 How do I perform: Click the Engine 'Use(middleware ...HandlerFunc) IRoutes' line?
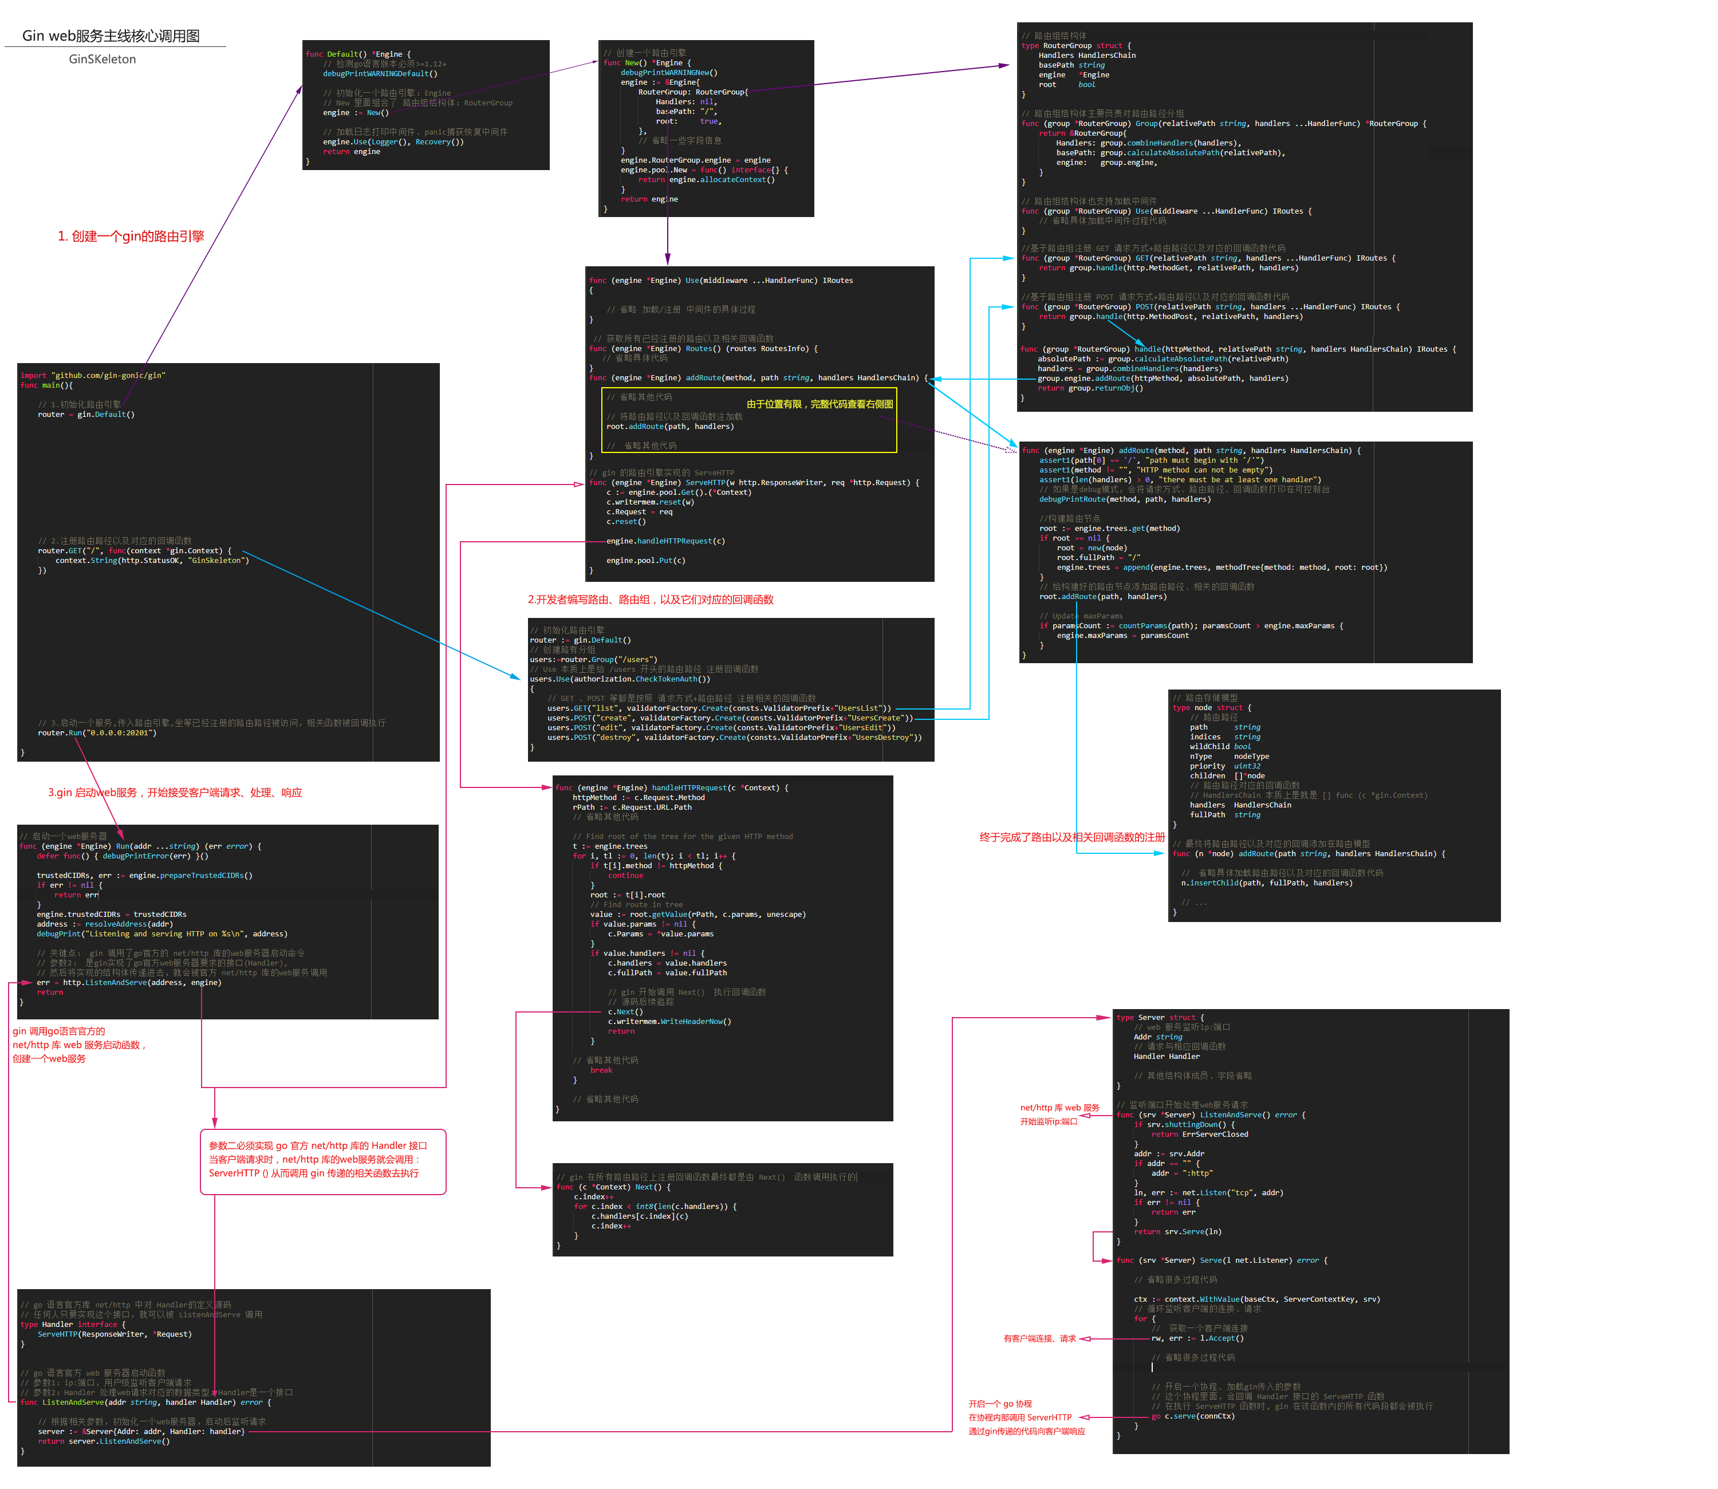point(721,280)
